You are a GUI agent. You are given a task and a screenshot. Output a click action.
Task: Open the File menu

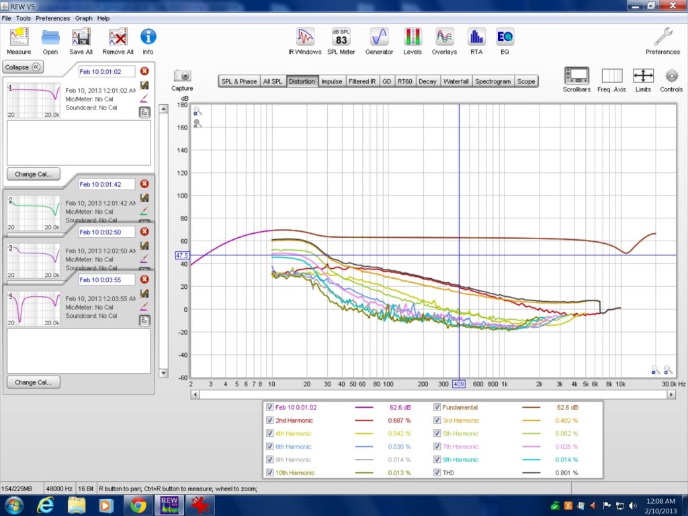[6, 18]
